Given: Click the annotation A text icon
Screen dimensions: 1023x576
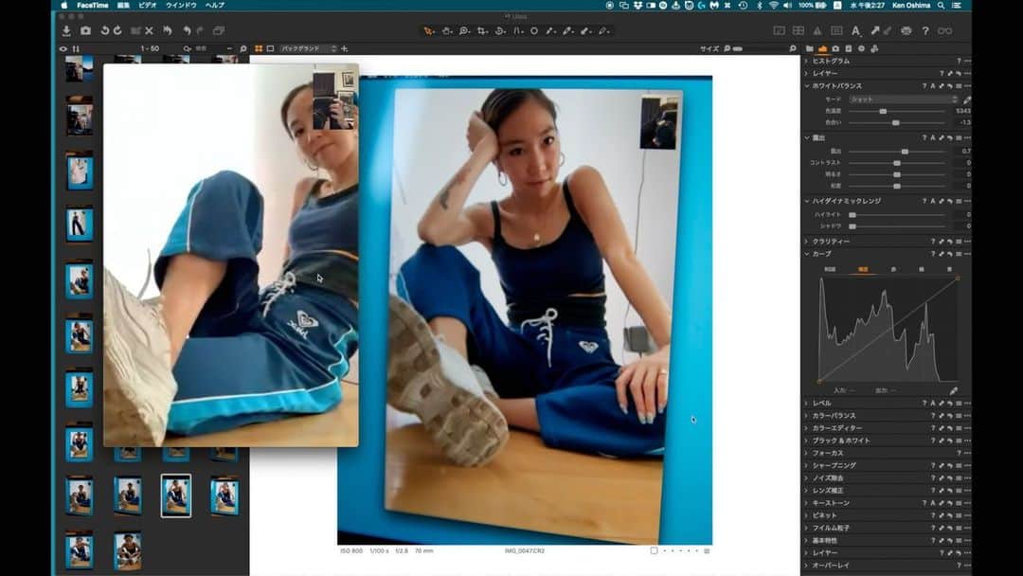Looking at the screenshot, I should coord(856,30).
